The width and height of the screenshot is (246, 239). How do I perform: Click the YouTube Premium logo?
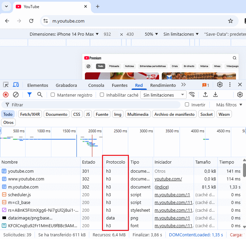point(93,58)
